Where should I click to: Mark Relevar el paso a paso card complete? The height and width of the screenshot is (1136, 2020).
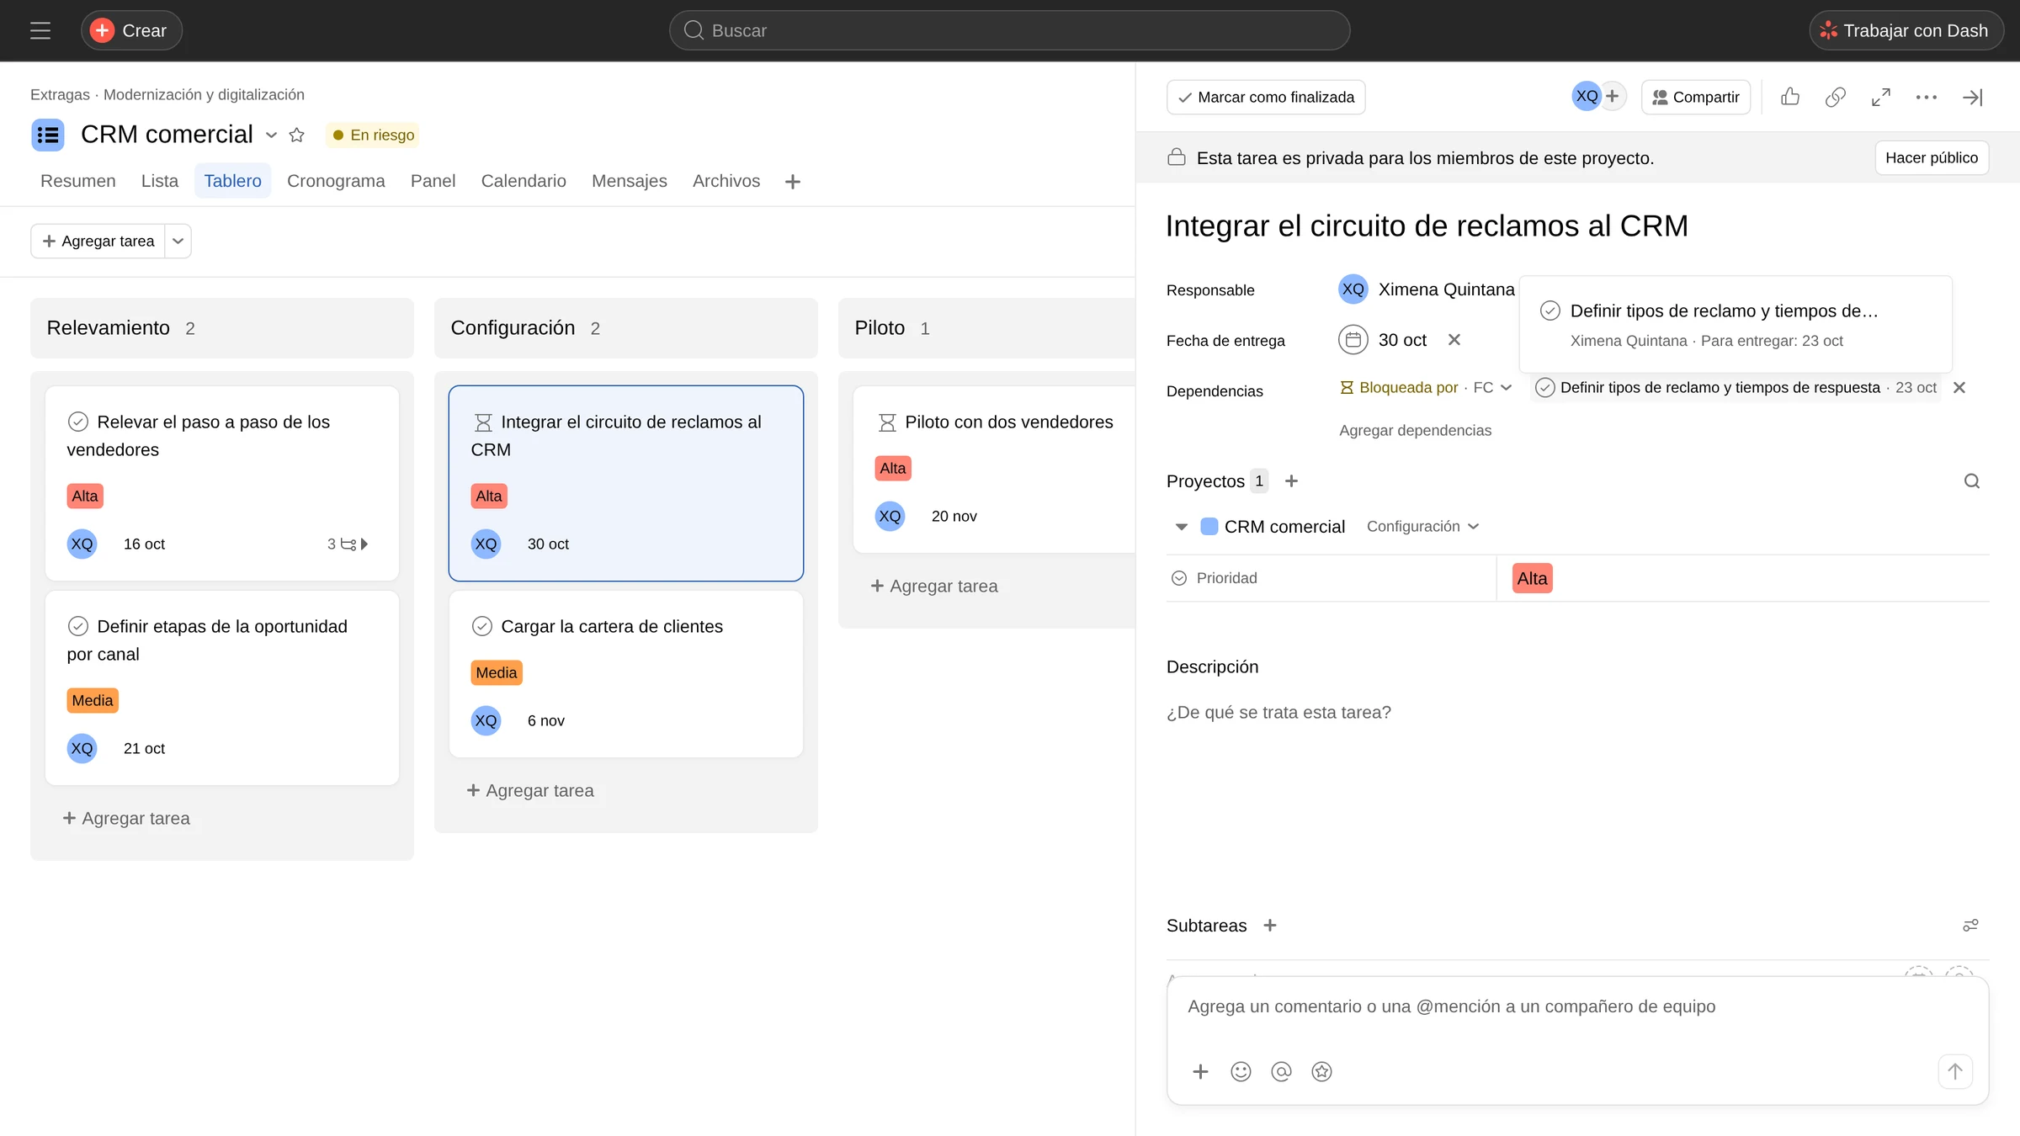coord(77,422)
